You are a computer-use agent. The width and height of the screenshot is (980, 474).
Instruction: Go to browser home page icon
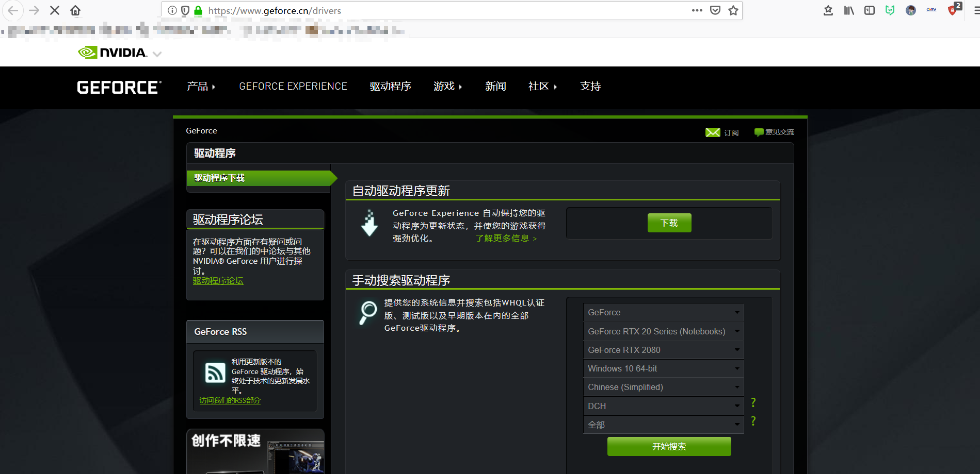75,10
